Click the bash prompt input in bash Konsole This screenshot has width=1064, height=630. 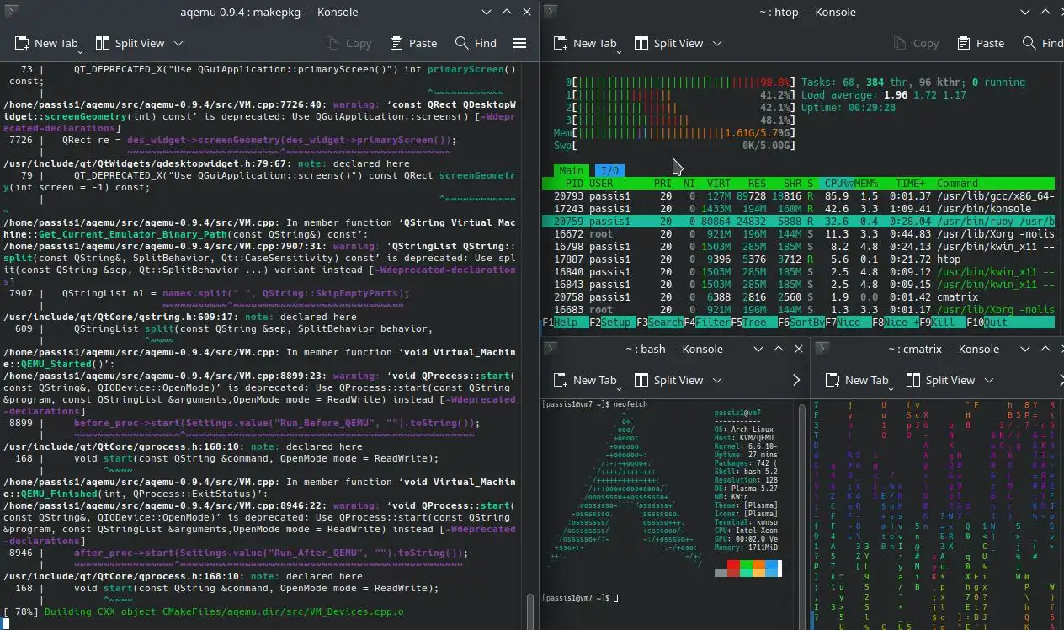pyautogui.click(x=616, y=598)
